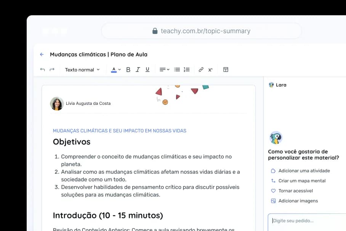346x231 pixels.
Task: Open the Texto normal style dropdown
Action: tap(82, 70)
